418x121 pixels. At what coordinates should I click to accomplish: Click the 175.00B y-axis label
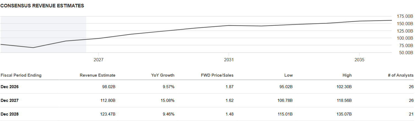click(x=405, y=16)
